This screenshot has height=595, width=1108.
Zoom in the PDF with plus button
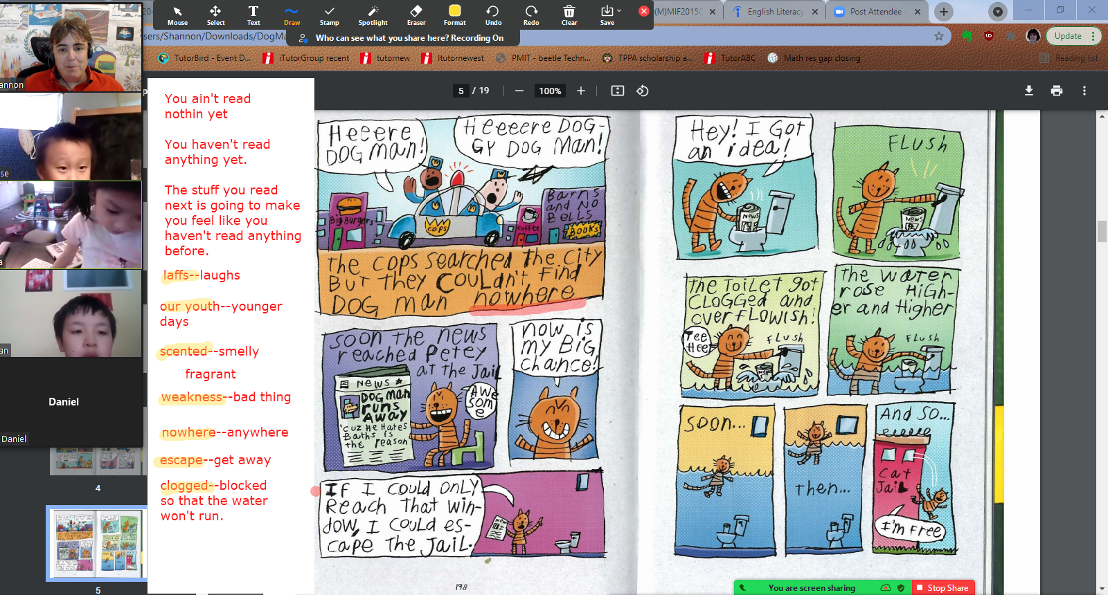pos(581,91)
